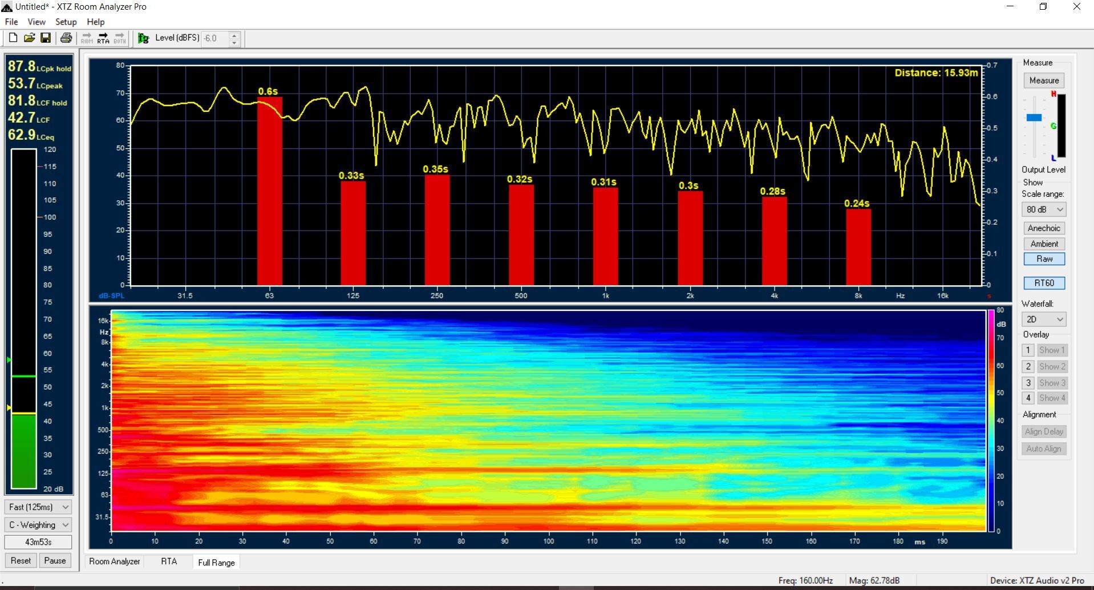The image size is (1094, 590).
Task: Open the C-Weighting dropdown
Action: tap(38, 525)
